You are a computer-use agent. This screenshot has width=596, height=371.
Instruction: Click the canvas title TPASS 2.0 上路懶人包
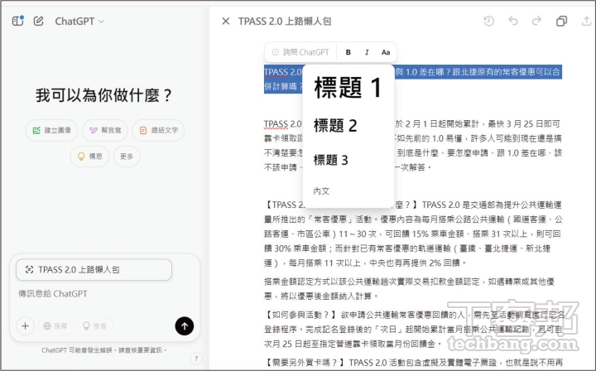click(285, 22)
